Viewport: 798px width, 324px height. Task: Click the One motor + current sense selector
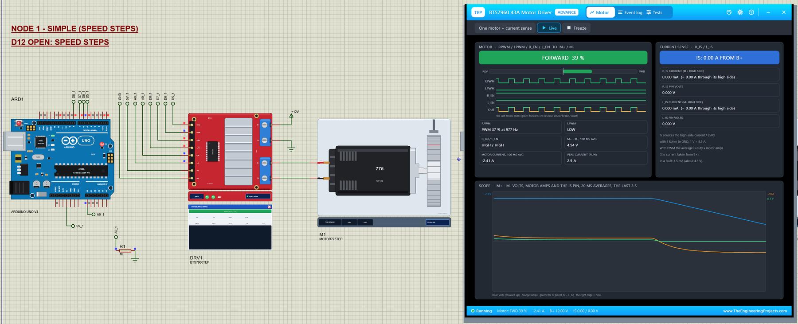505,28
